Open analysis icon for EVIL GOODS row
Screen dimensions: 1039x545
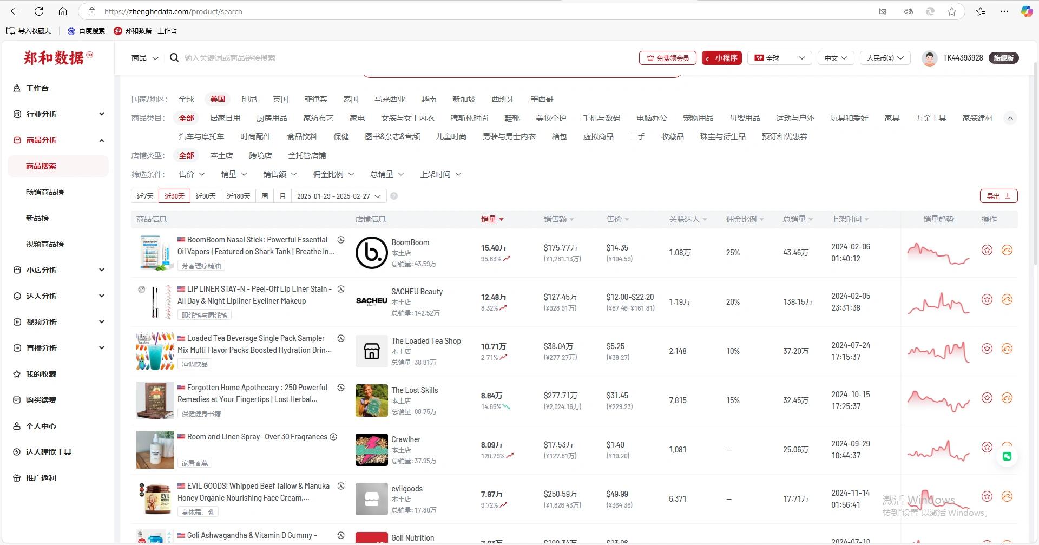[x=1007, y=496]
